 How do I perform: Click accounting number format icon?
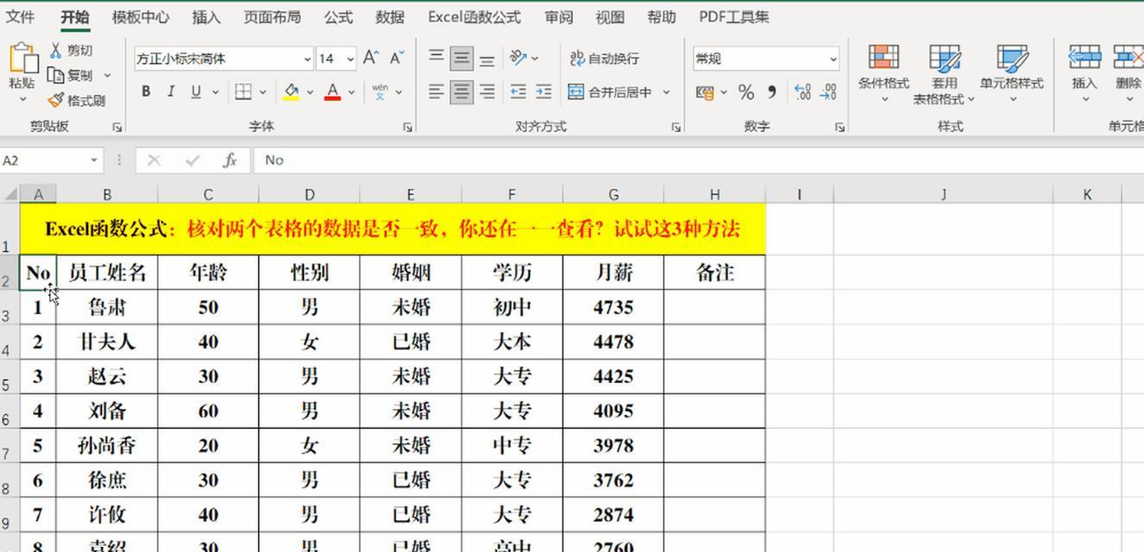[705, 91]
